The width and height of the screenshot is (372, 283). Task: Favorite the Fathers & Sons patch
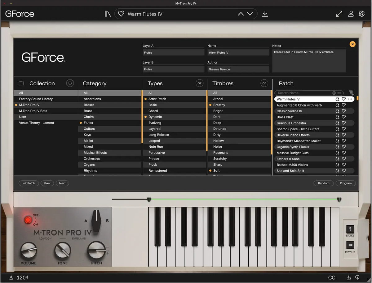click(344, 159)
